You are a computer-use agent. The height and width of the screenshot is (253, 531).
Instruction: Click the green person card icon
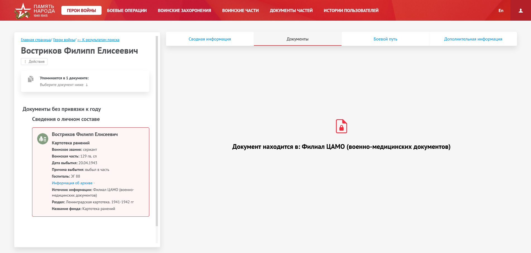[43, 139]
